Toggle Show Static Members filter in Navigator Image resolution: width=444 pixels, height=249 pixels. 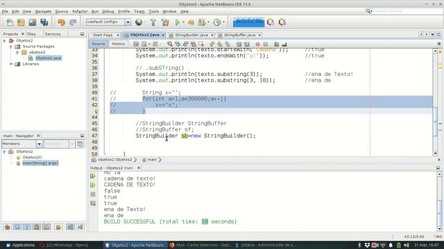click(27, 227)
